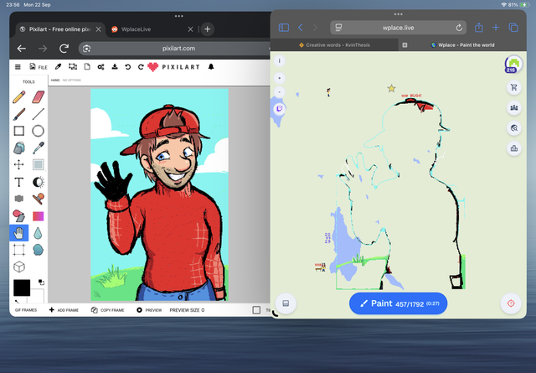Select the Rectangle shape tool
Viewport: 536px width, 373px height.
tap(18, 131)
